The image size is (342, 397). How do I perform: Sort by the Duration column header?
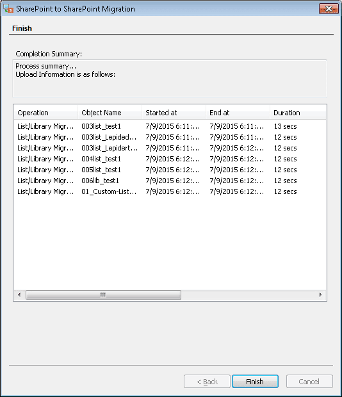pos(298,113)
